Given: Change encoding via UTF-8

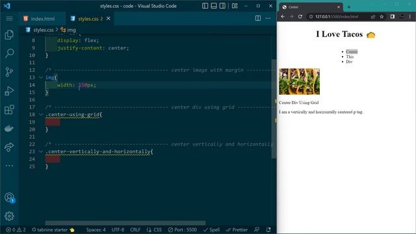Looking at the screenshot, I should click(x=118, y=229).
